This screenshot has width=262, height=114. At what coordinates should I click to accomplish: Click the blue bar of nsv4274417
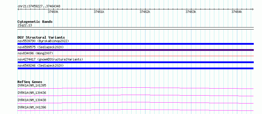pos(136,62)
